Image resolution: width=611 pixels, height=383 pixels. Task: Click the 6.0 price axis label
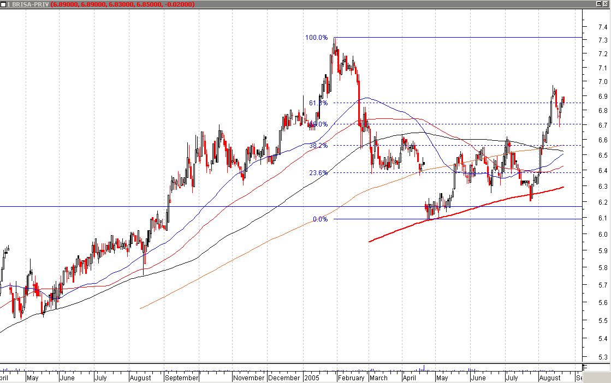click(602, 234)
